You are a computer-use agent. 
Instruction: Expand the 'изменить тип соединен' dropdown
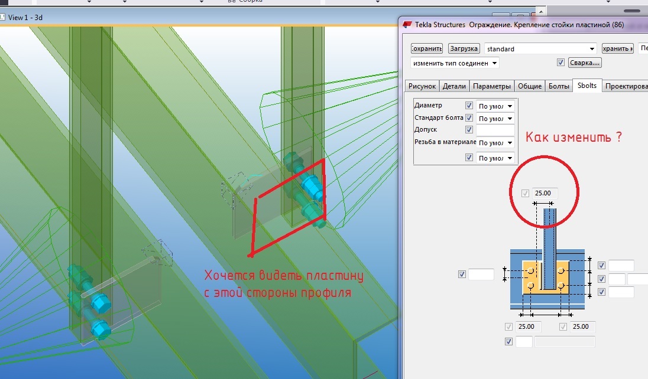coord(455,63)
